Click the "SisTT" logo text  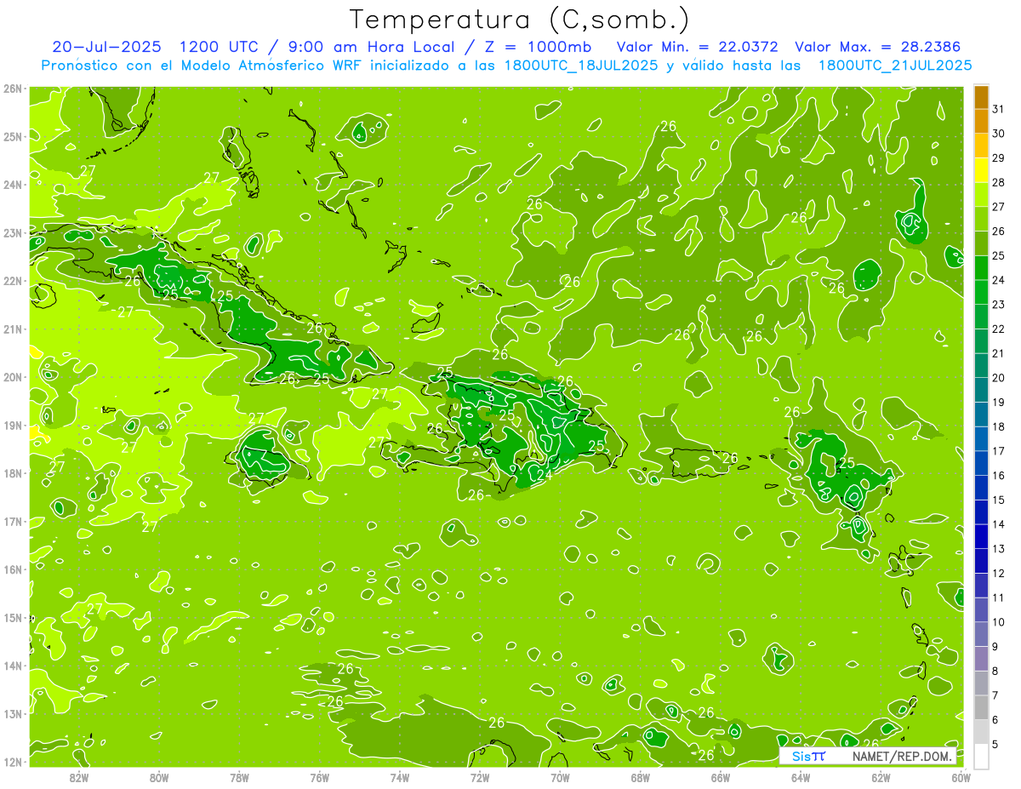[x=807, y=756]
